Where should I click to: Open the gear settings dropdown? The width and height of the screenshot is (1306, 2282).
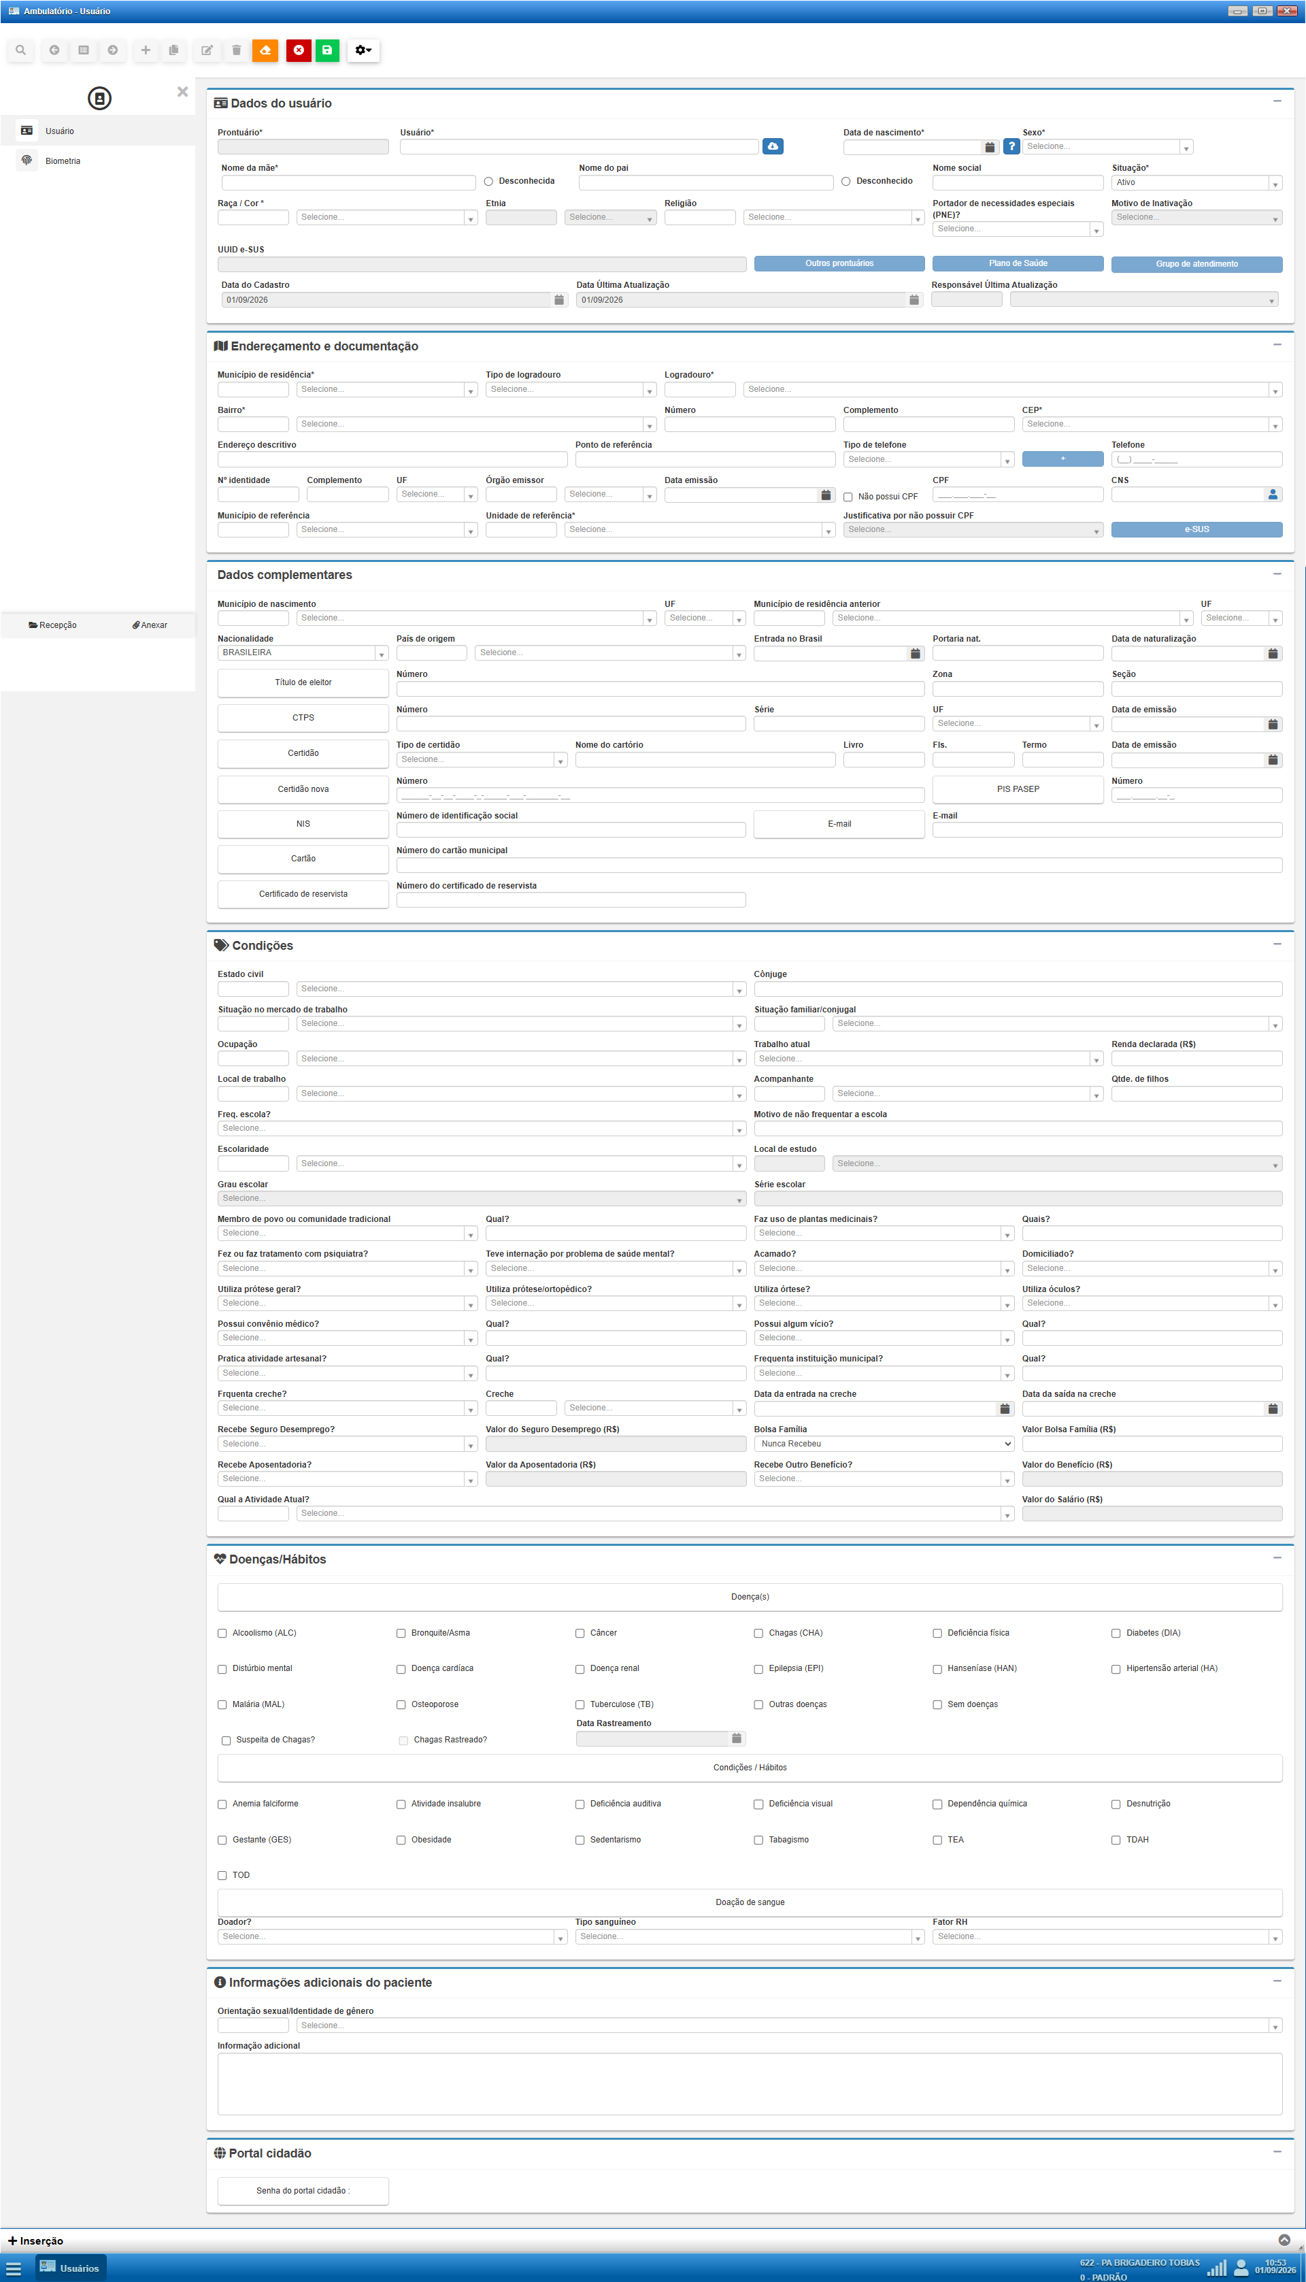[x=363, y=50]
